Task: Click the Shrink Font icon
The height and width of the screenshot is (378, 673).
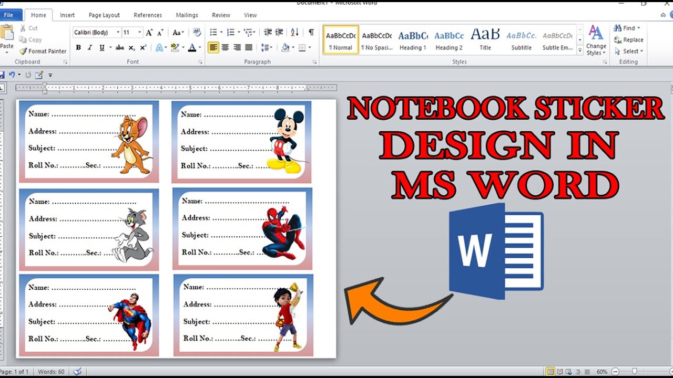Action: [x=160, y=33]
